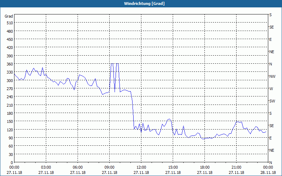
Task: Click the NE compass label at the 390 gridline
Action: pos(272,52)
